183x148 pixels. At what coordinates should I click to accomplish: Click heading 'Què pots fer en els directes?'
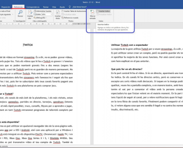coord(127,69)
